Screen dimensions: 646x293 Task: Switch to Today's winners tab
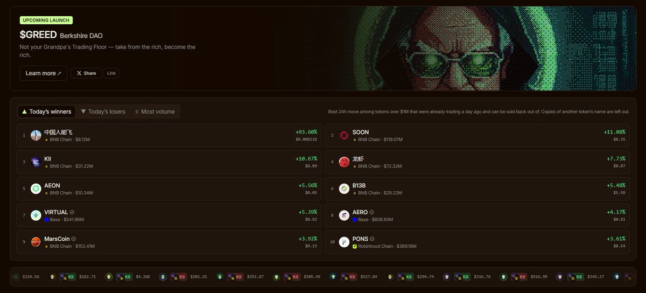[x=46, y=111]
